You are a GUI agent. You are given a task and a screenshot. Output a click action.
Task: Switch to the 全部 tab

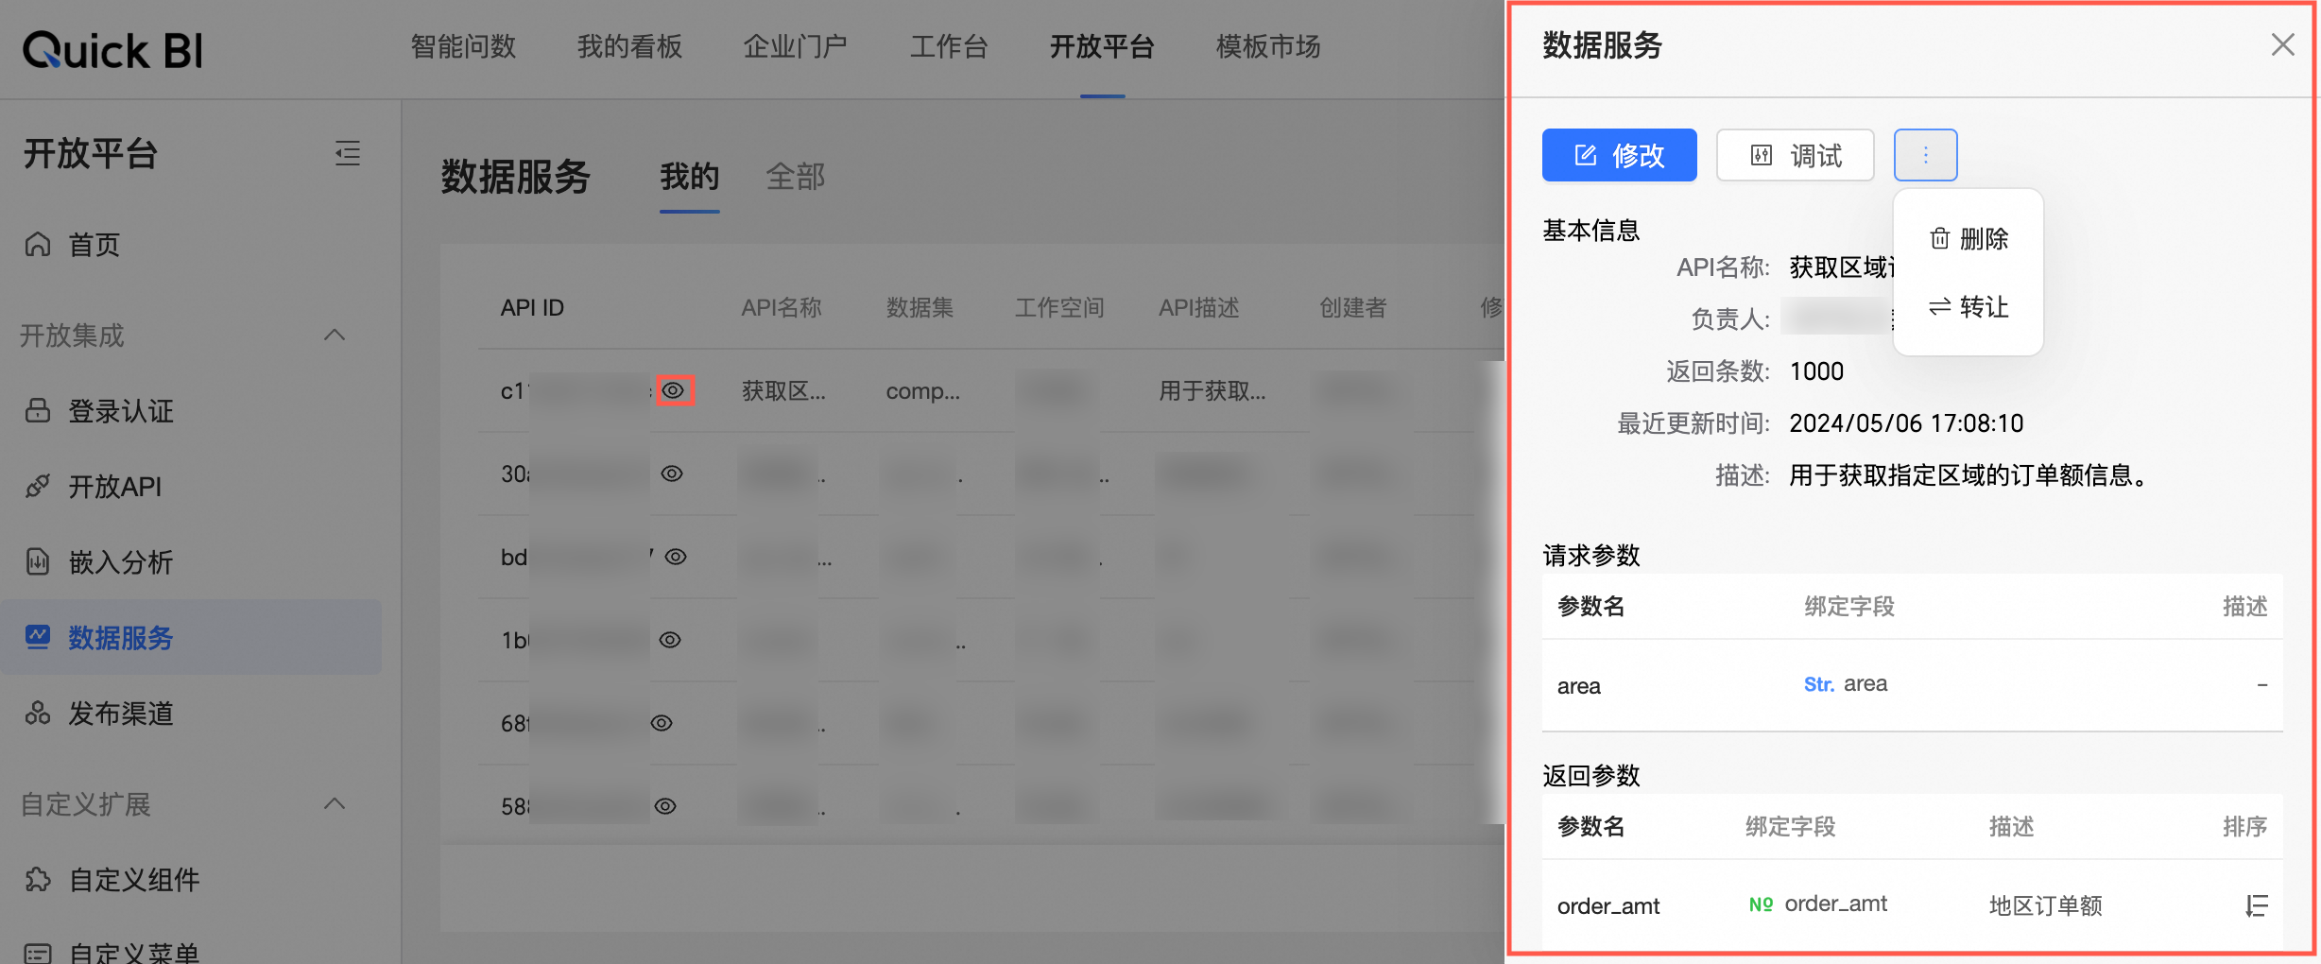pos(796,177)
